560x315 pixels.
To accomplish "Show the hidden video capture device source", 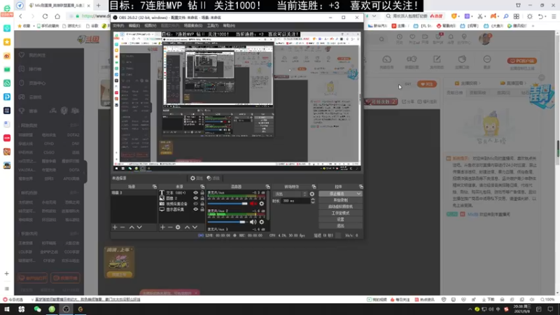I will 195,204.
